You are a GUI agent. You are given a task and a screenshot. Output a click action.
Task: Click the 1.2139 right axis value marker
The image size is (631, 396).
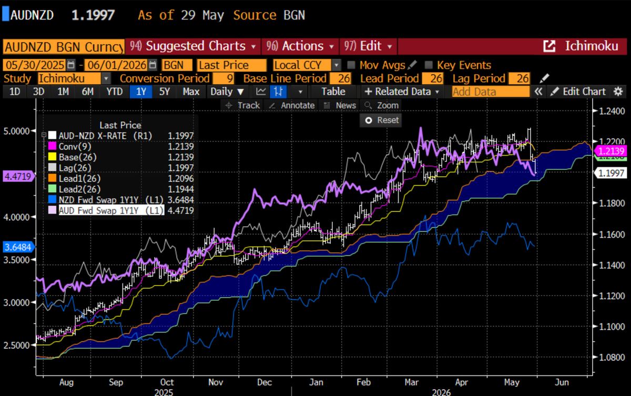coord(610,151)
